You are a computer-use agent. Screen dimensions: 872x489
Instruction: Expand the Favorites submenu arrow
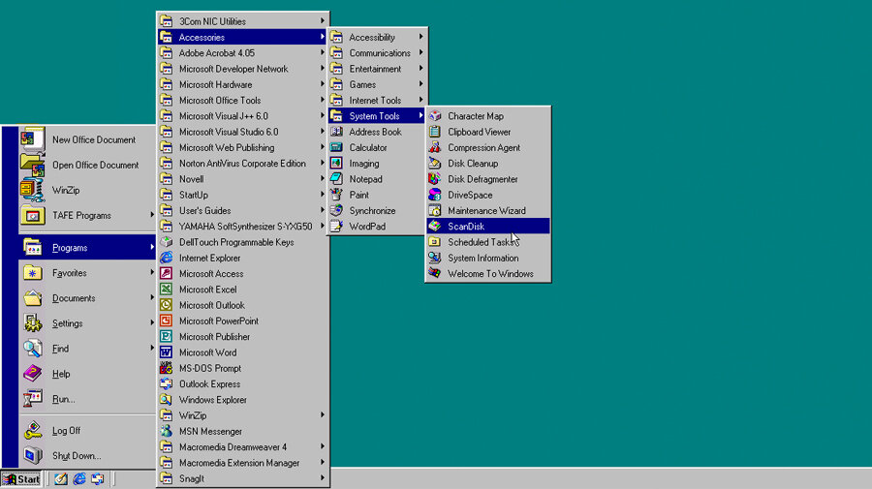coord(152,272)
